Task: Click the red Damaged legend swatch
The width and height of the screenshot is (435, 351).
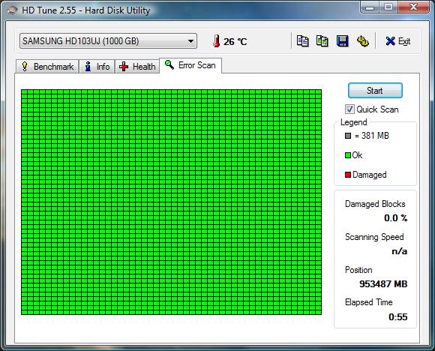Action: [348, 175]
